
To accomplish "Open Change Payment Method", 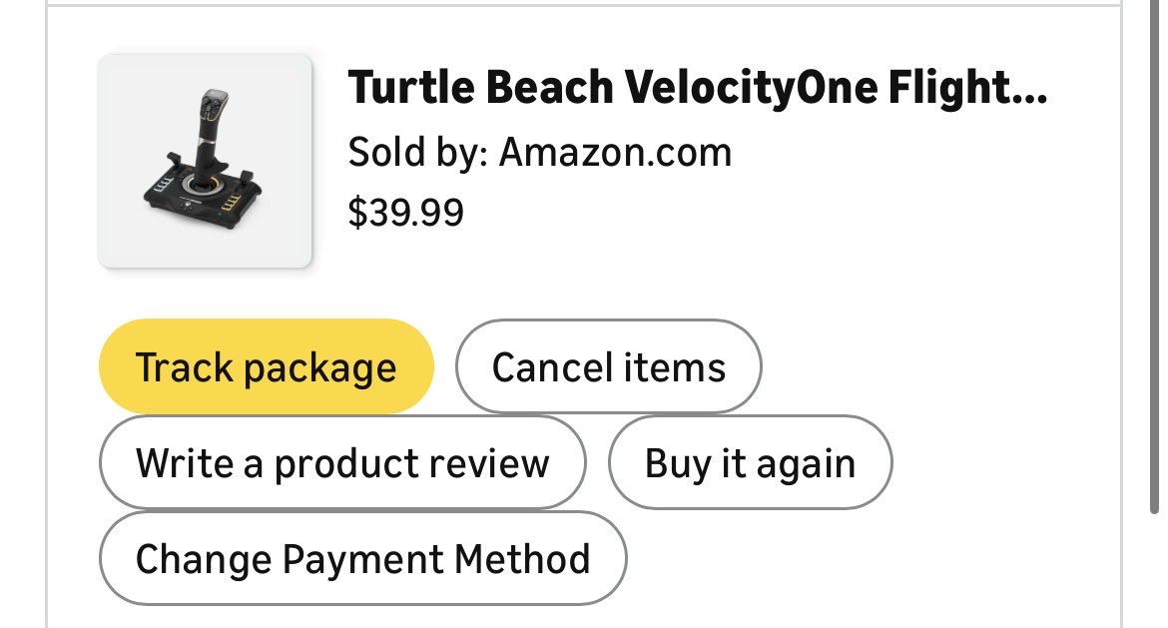I will click(362, 558).
